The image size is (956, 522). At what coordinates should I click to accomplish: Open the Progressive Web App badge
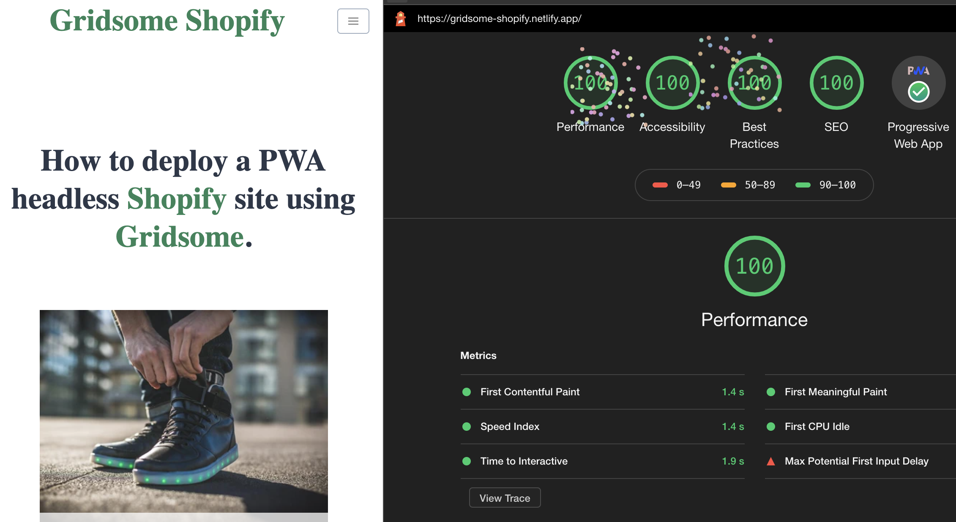tap(918, 83)
